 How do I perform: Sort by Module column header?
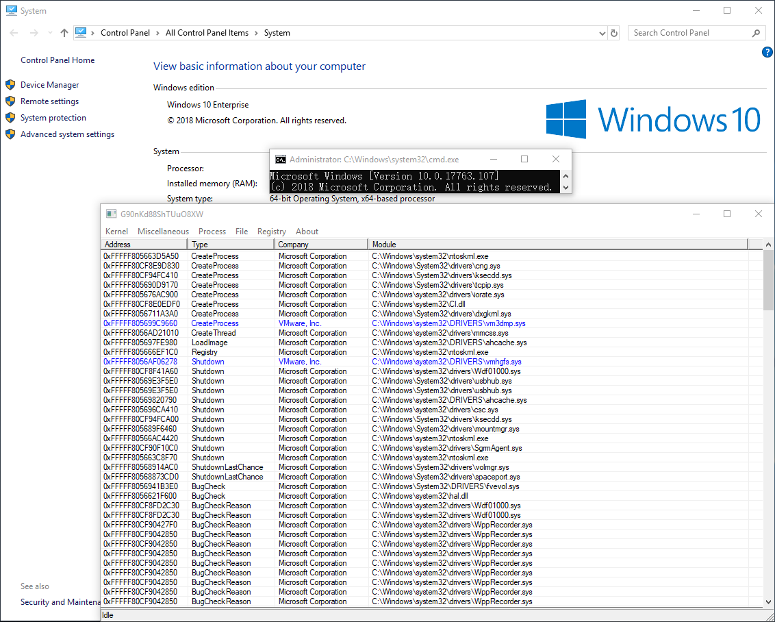(558, 245)
